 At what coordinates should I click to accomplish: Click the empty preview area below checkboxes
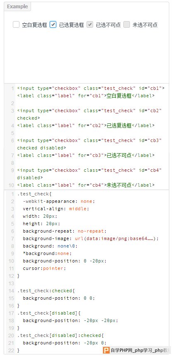pyautogui.click(x=86, y=55)
